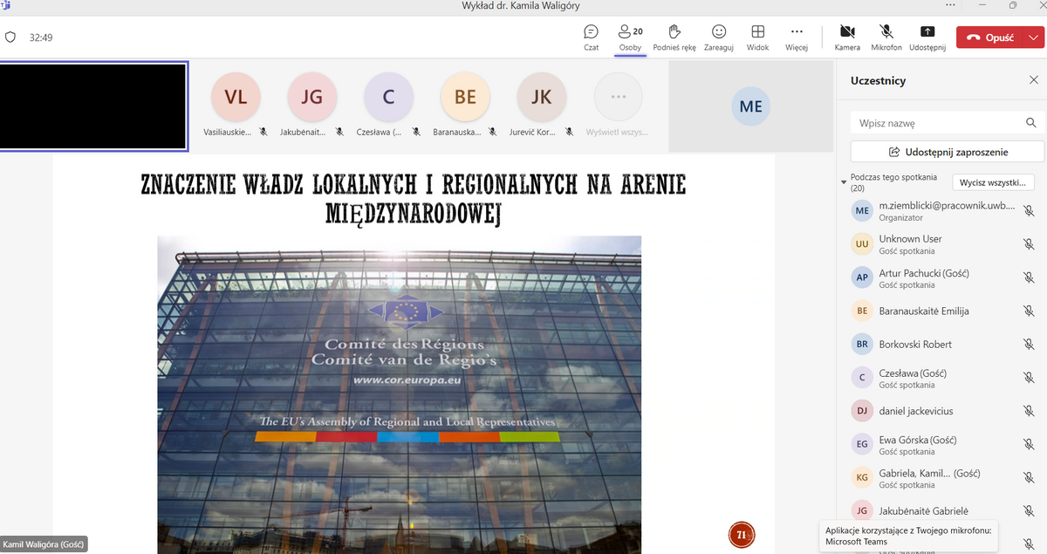Image resolution: width=1047 pixels, height=554 pixels.
Task: Click the mic icon for Unknown User
Action: pos(1029,244)
